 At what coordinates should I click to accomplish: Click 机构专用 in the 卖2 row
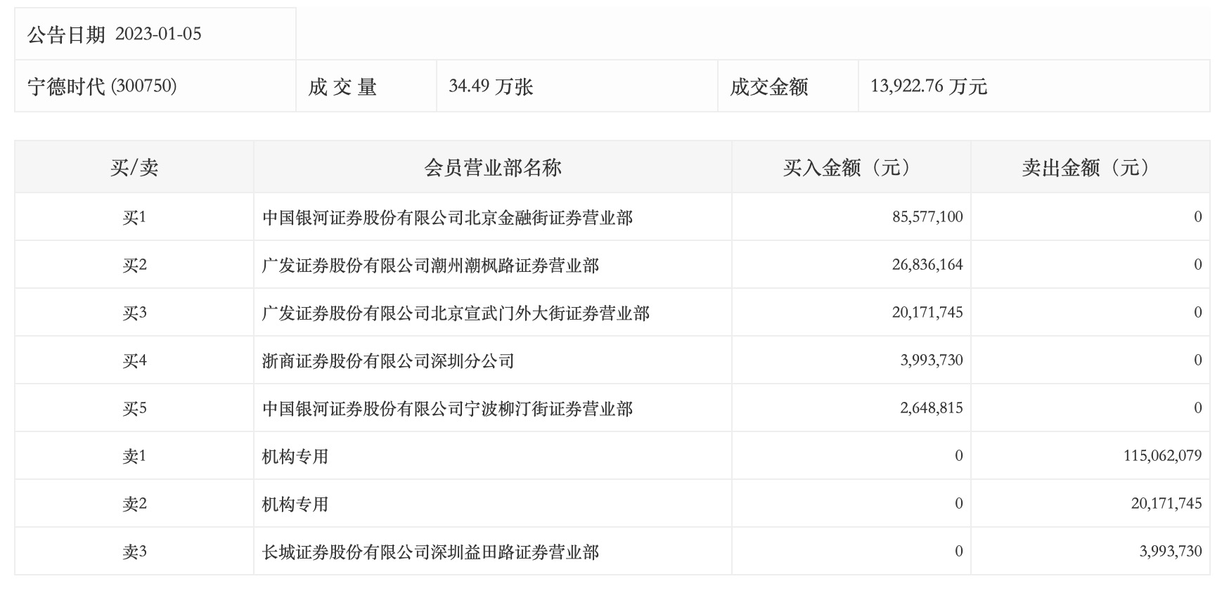pos(295,504)
